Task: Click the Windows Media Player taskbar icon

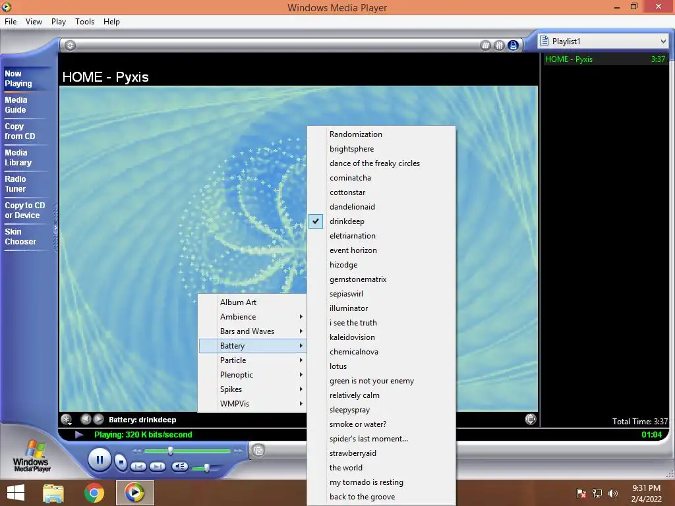Action: pyautogui.click(x=134, y=493)
